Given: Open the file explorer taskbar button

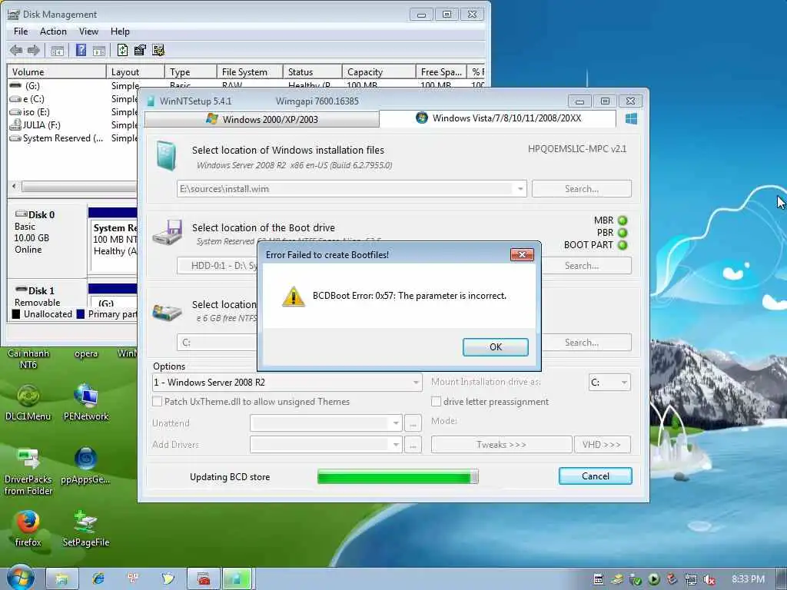Looking at the screenshot, I should pyautogui.click(x=62, y=579).
